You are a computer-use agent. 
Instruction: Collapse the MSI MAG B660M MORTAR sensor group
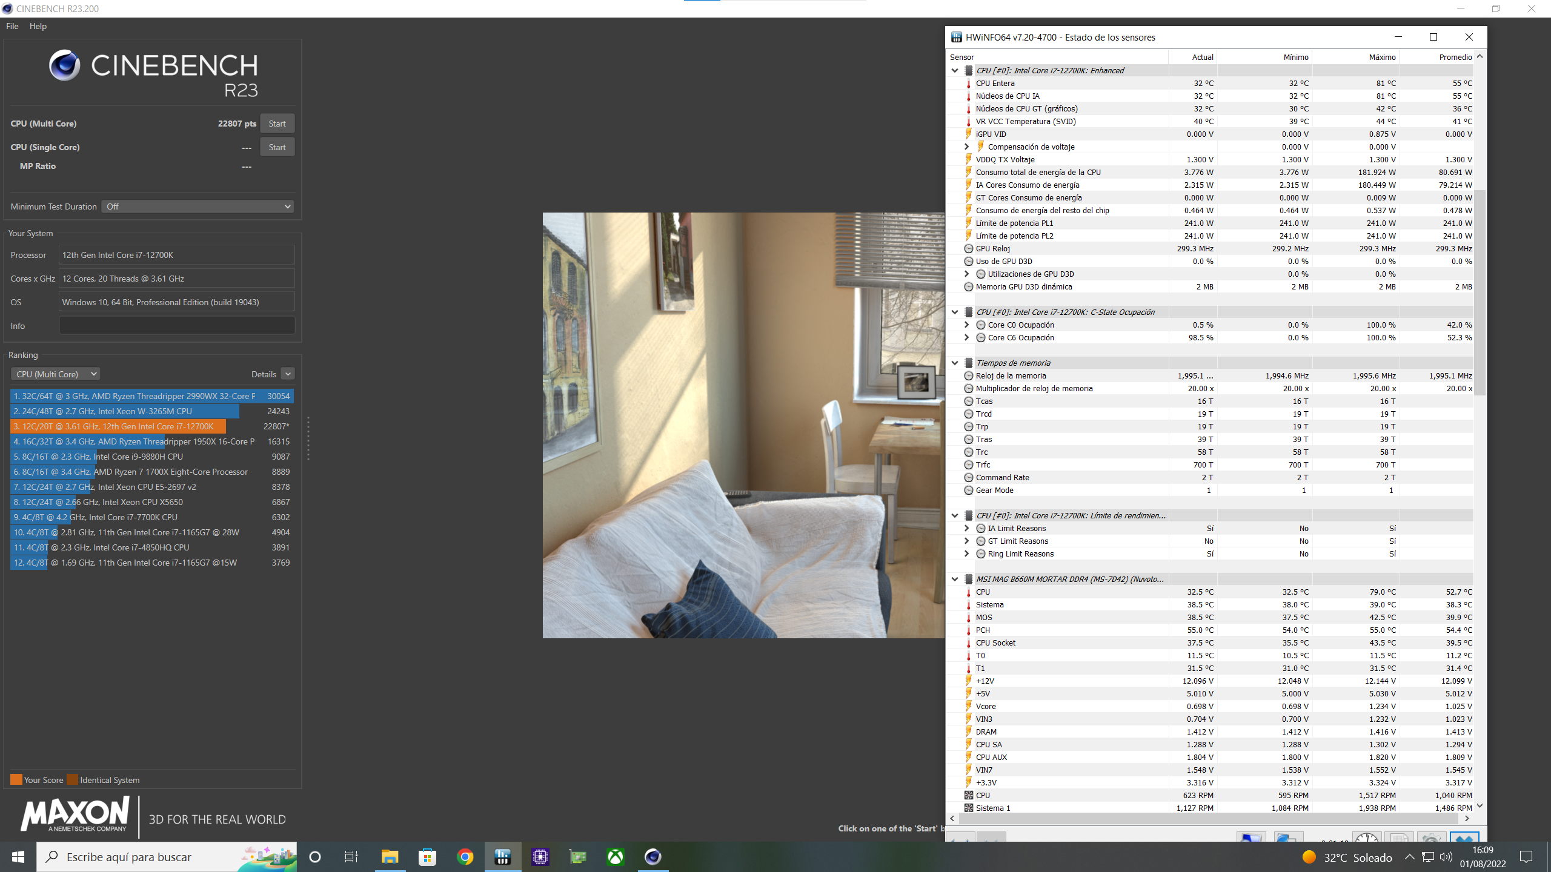click(x=955, y=579)
